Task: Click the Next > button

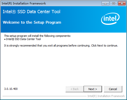Action: (x=93, y=89)
